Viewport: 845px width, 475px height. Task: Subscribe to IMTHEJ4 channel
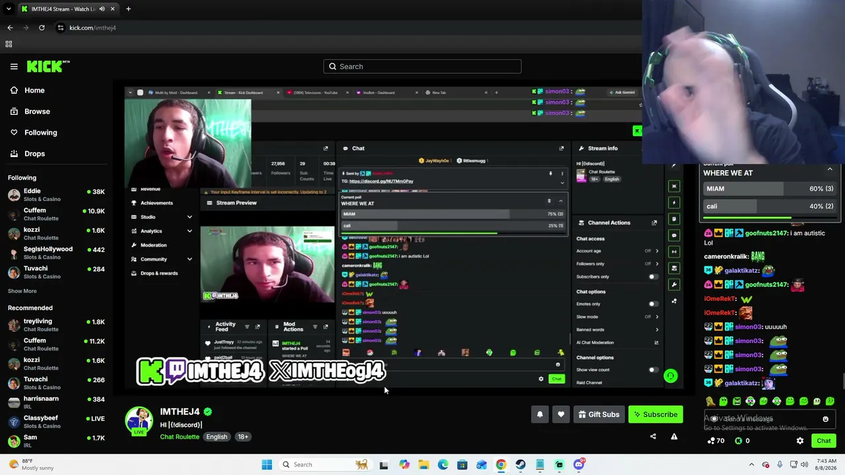click(656, 414)
